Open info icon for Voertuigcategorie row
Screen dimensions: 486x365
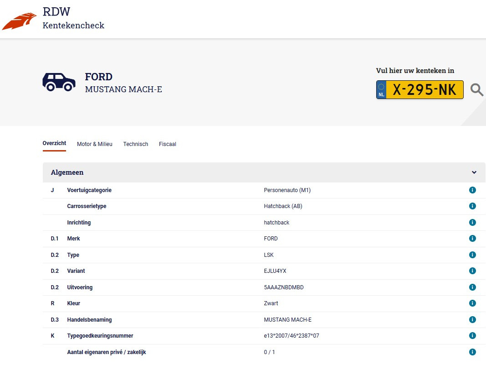click(472, 190)
